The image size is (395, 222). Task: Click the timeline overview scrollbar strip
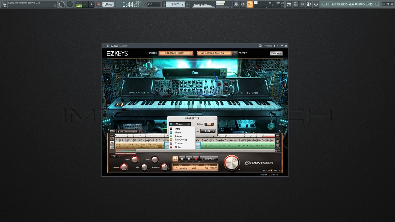[195, 151]
